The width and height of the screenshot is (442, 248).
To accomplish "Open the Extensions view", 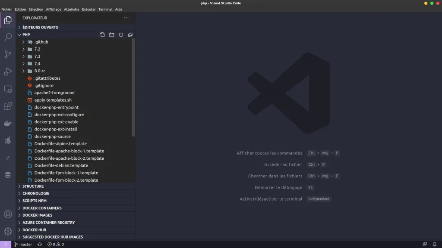I will coord(8,106).
